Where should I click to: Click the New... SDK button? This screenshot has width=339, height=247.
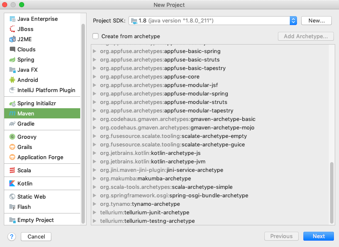click(x=316, y=21)
